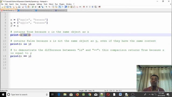Click the Copy toolbar icon
The height and width of the screenshot is (97, 172).
[26, 7]
